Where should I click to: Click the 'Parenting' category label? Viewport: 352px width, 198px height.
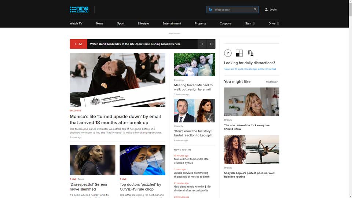pos(179,80)
